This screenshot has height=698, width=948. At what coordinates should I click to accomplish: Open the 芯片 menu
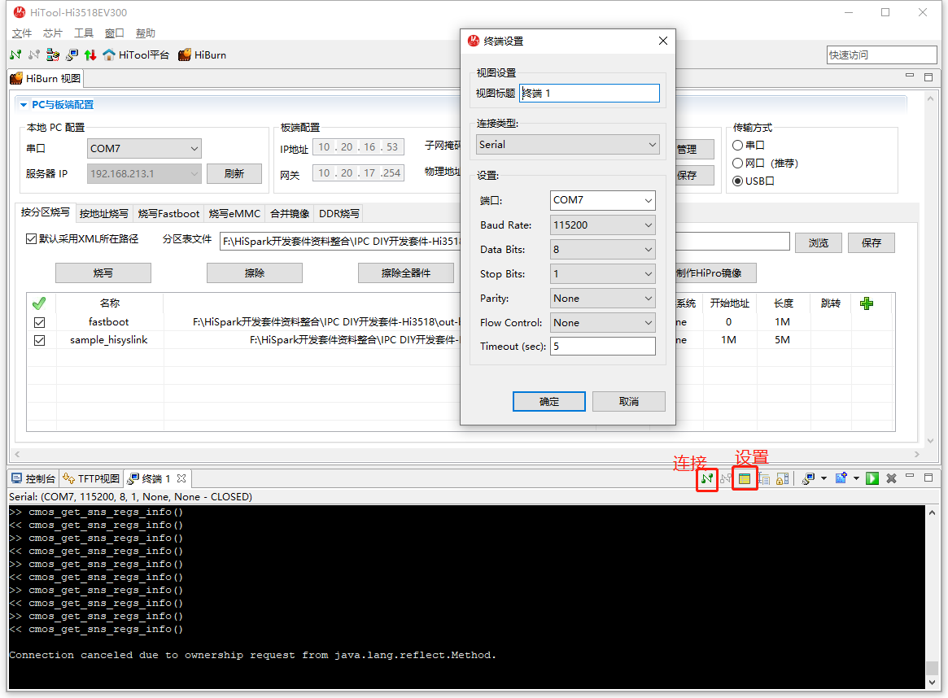pyautogui.click(x=53, y=33)
